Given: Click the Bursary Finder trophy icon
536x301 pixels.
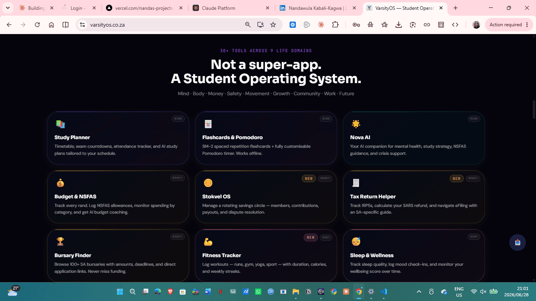Looking at the screenshot, I should point(60,242).
